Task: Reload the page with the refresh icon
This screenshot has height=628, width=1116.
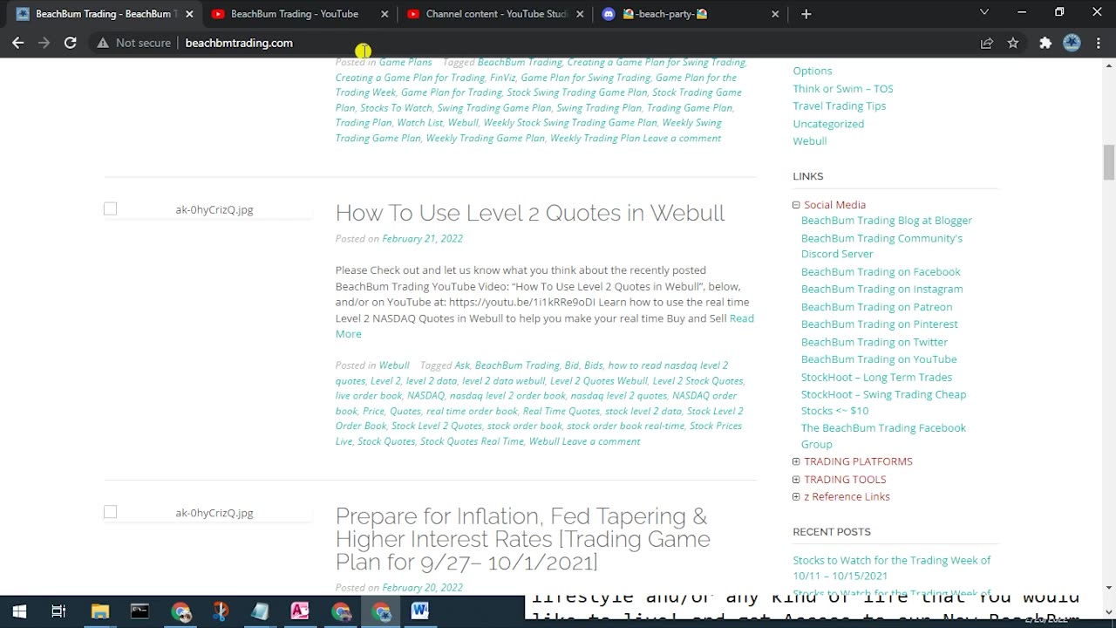Action: (71, 43)
